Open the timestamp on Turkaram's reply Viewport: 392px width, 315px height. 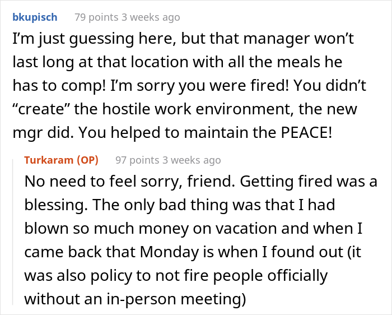192,160
